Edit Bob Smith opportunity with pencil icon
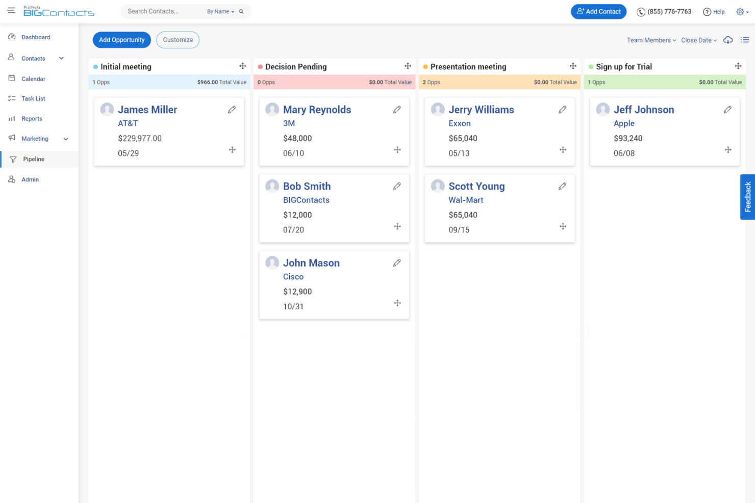Viewport: 755px width, 503px height. 397,187
